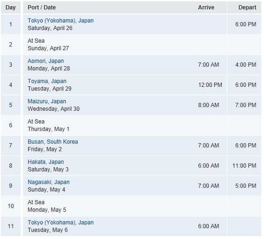The height and width of the screenshot is (239, 264).
Task: Click the 11:00 PM departure time for Hakata
Action: coord(244,165)
